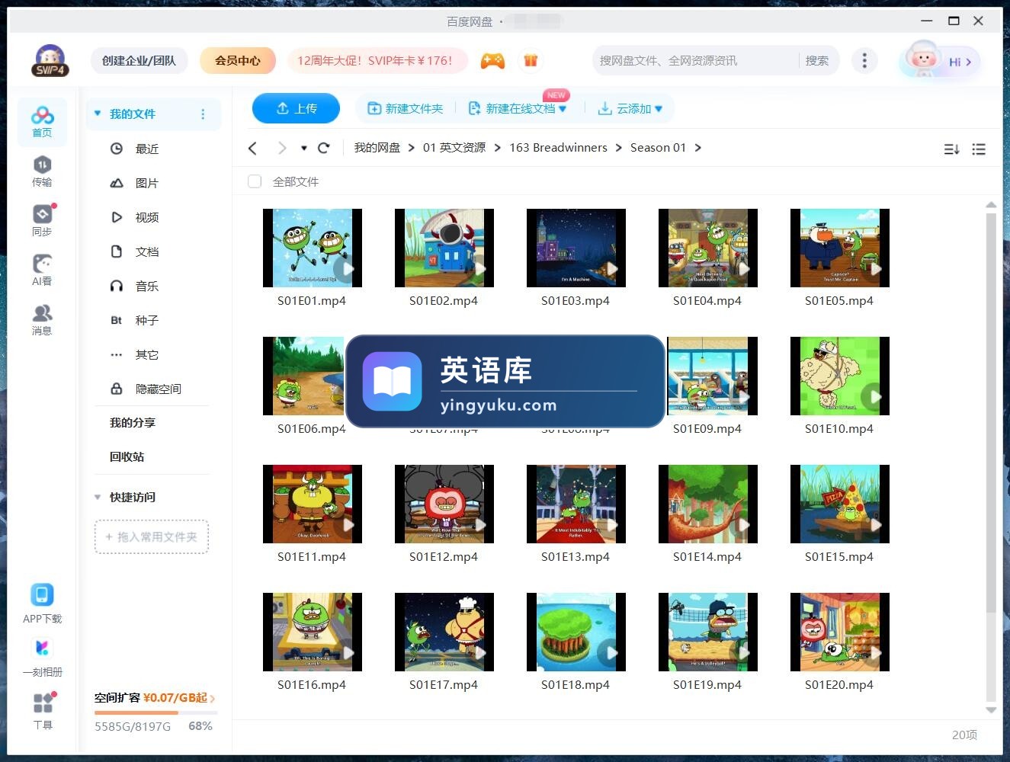Image resolution: width=1010 pixels, height=762 pixels.
Task: Click 空间扩容 storage expansion link
Action: pos(155,697)
